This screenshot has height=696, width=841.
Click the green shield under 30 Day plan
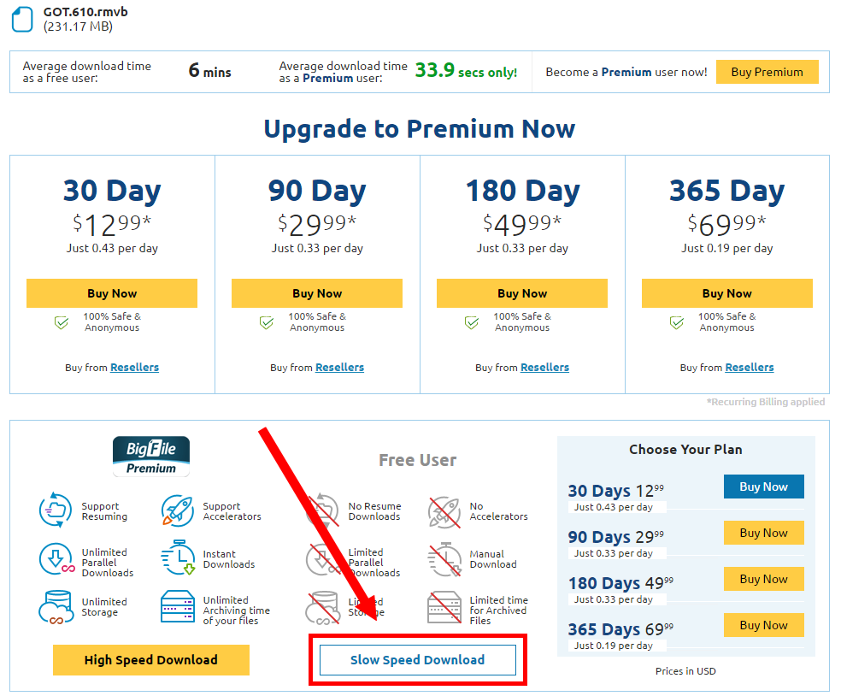tap(62, 322)
